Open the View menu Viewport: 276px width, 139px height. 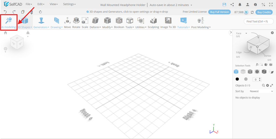[54, 4]
